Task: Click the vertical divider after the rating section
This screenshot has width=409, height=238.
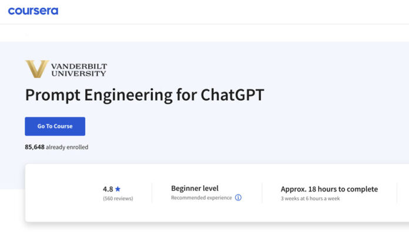Action: [152, 193]
